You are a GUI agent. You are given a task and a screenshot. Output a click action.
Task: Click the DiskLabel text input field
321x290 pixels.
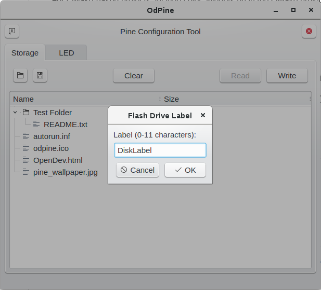(x=160, y=150)
